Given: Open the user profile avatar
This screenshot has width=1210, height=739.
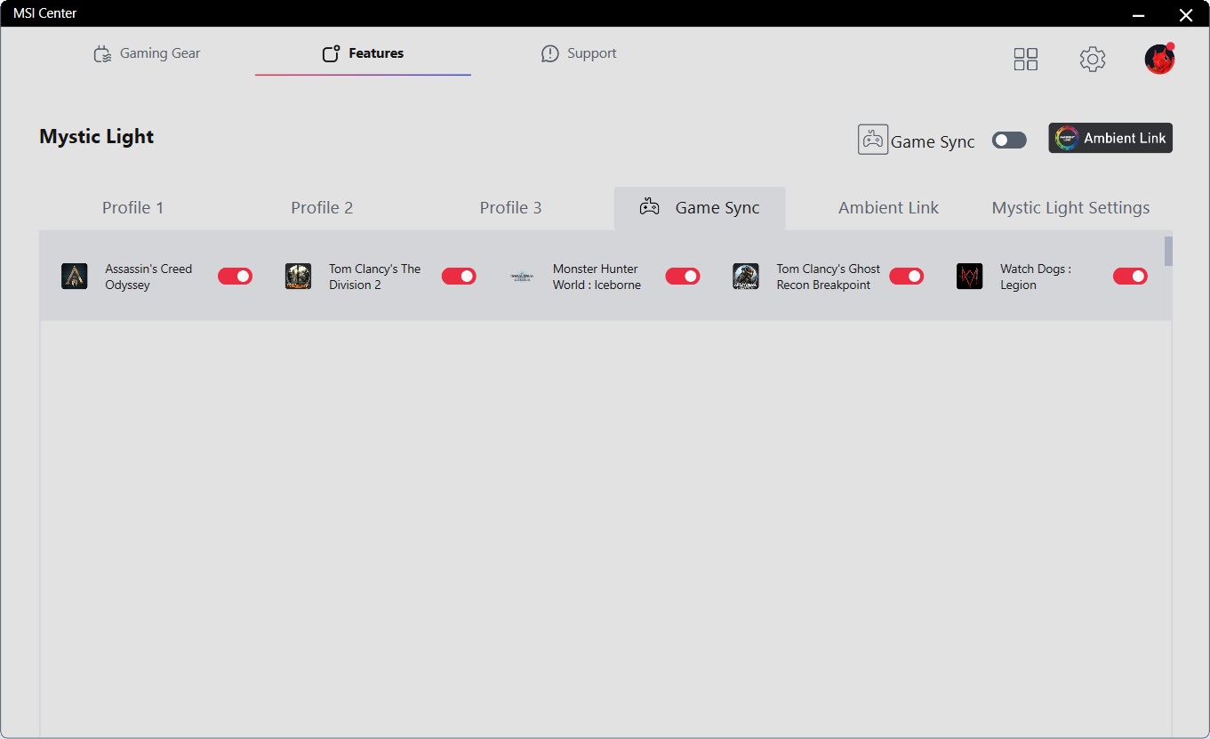Looking at the screenshot, I should tap(1159, 59).
